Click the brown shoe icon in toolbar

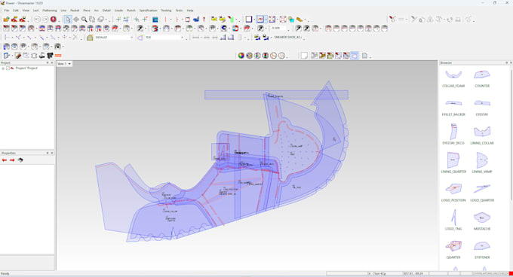(300, 20)
